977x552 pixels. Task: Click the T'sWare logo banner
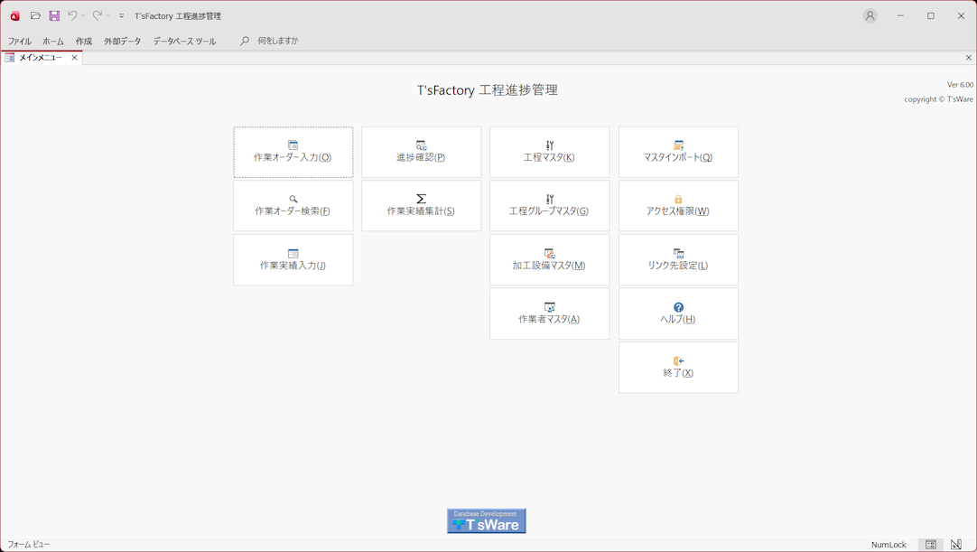pos(486,520)
